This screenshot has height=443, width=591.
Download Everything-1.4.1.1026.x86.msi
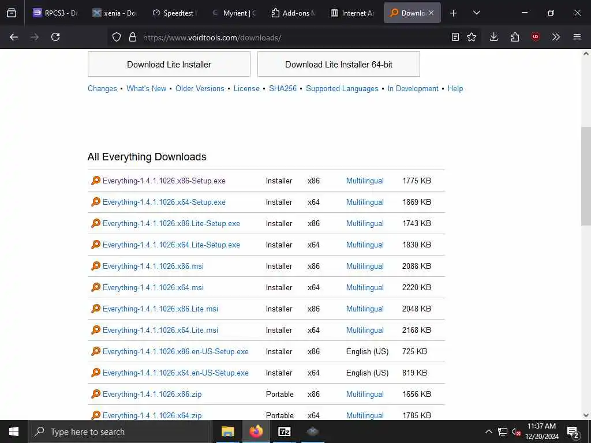(153, 266)
